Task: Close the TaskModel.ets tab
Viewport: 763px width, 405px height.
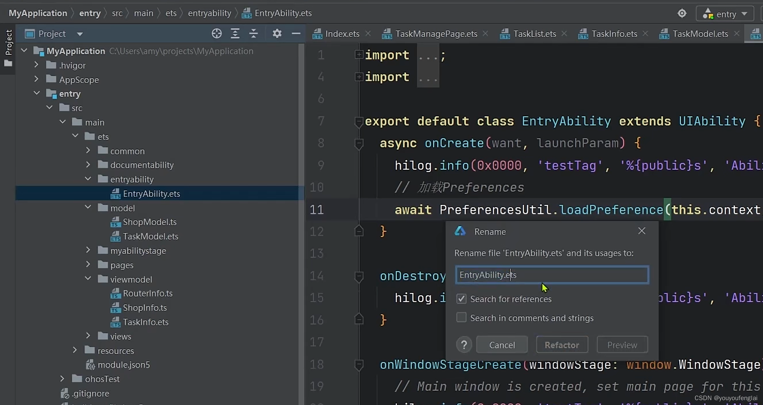Action: click(x=736, y=33)
